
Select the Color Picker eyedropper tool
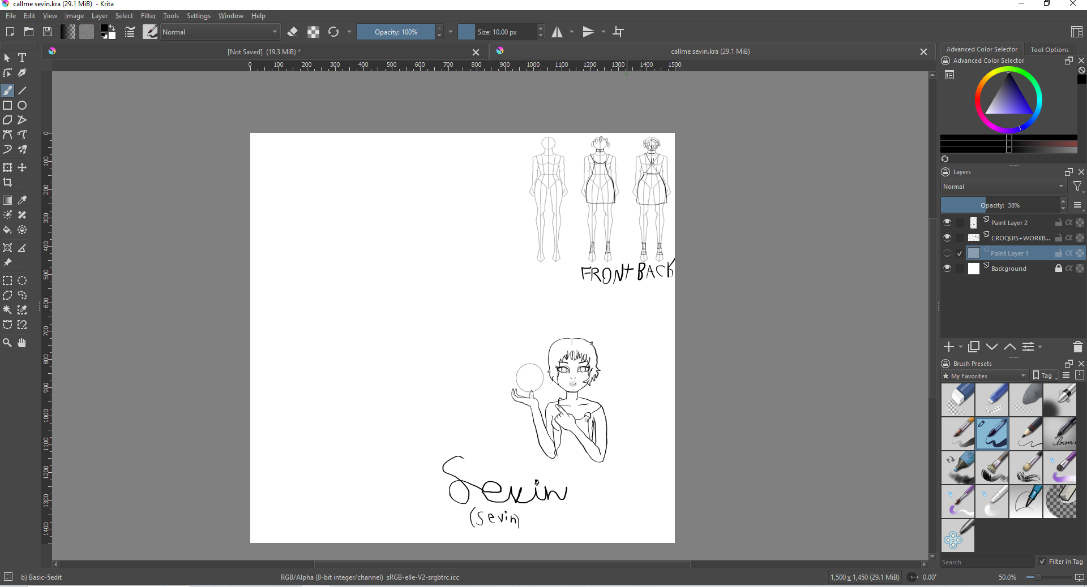tap(22, 200)
